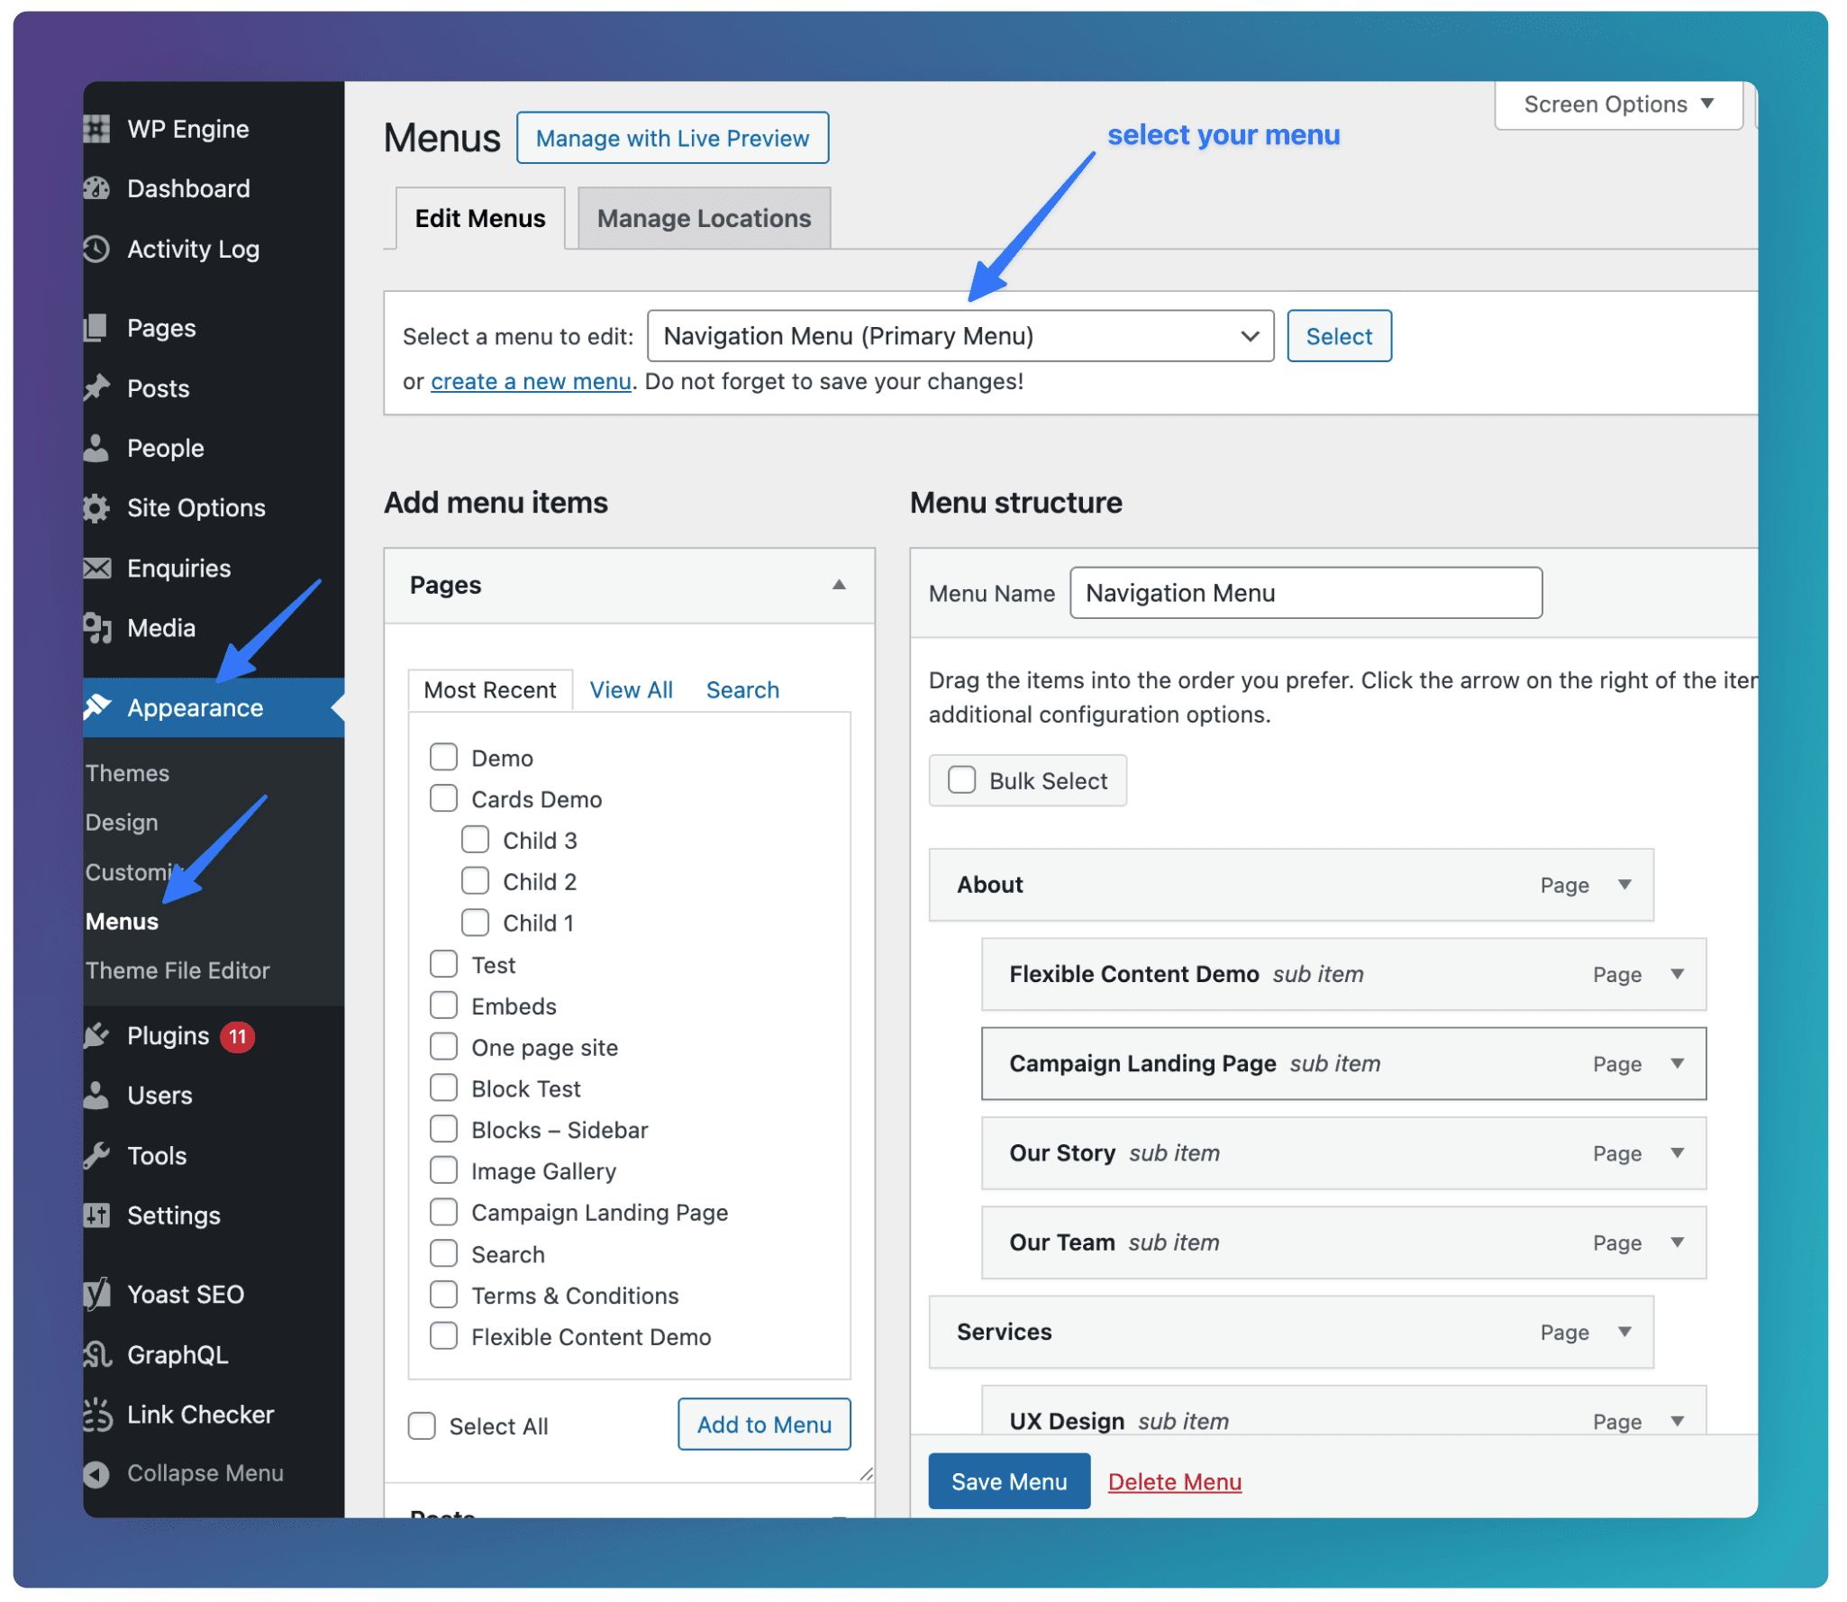Click Manage with Live Preview button
Viewport: 1847px width, 1602px height.
pos(672,138)
